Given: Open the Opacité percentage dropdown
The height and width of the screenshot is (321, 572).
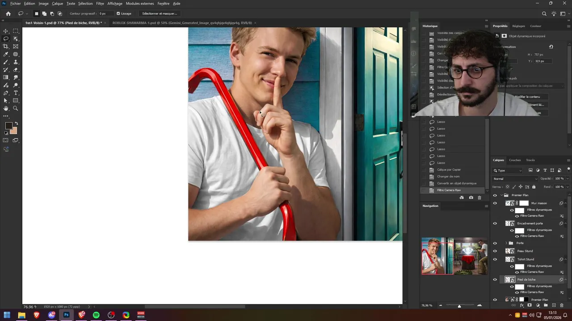Looking at the screenshot, I should click(x=568, y=179).
